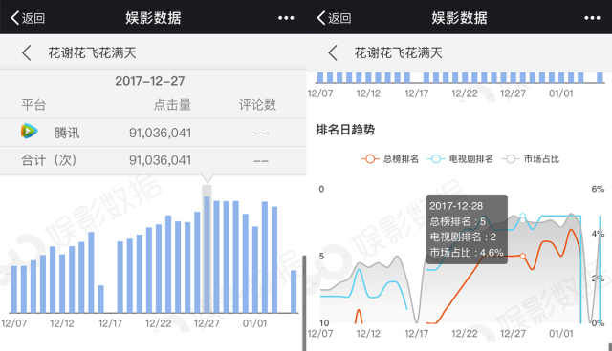Click the 点击量 column header
Viewport: 612px width, 351px height.
[172, 105]
